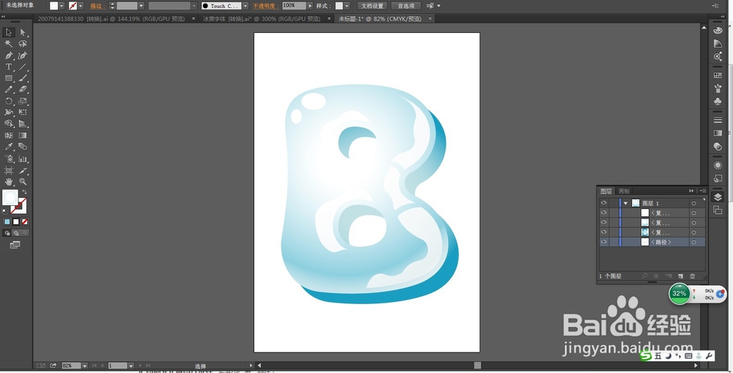Select the Symbol Sprayer tool

point(9,159)
